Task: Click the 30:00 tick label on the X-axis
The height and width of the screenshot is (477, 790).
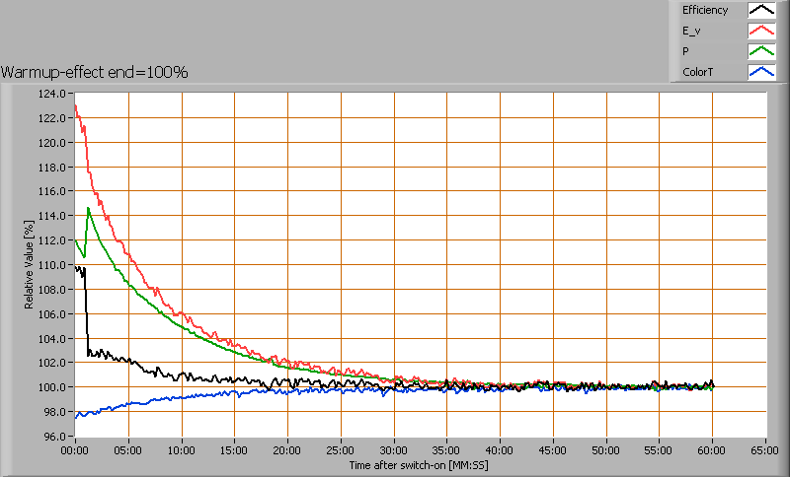Action: click(x=394, y=449)
